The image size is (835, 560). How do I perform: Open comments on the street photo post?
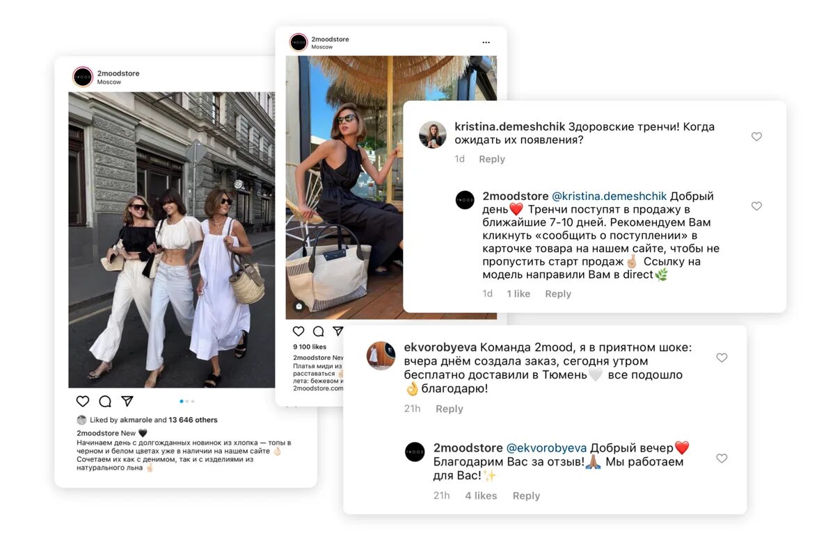tap(105, 401)
